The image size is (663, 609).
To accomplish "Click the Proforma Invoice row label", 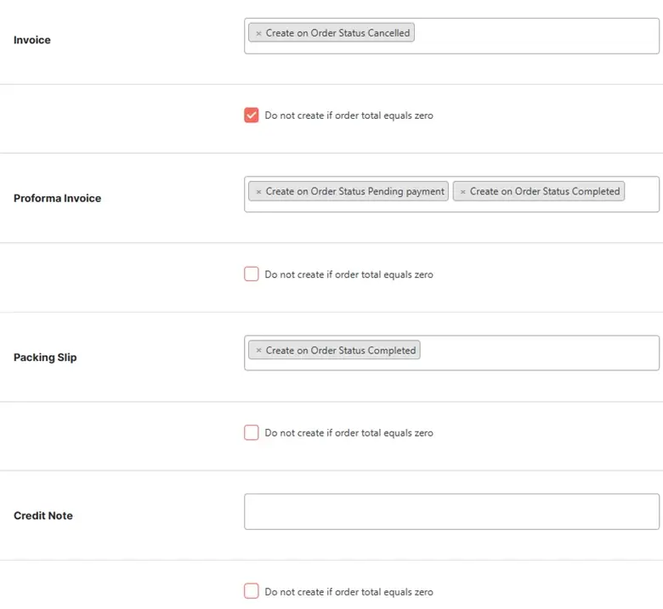I will tap(58, 198).
